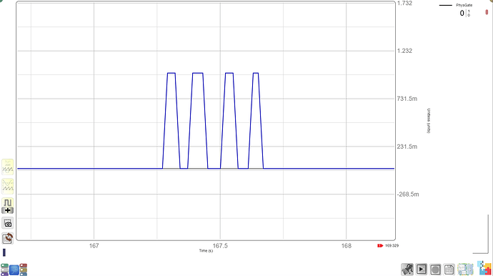Click the robot/sensor device icon
The width and height of the screenshot is (493, 276).
coord(407,270)
